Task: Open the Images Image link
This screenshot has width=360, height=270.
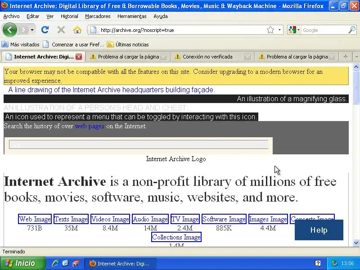Action: [268, 219]
